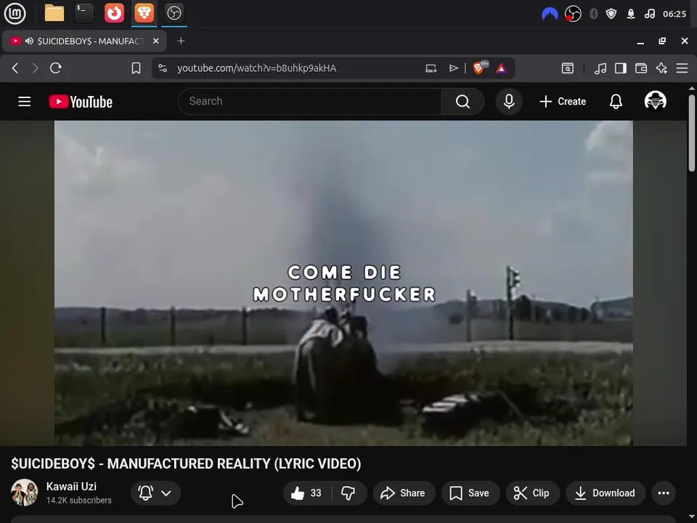Launch the Files folder from the panel

pyautogui.click(x=54, y=13)
